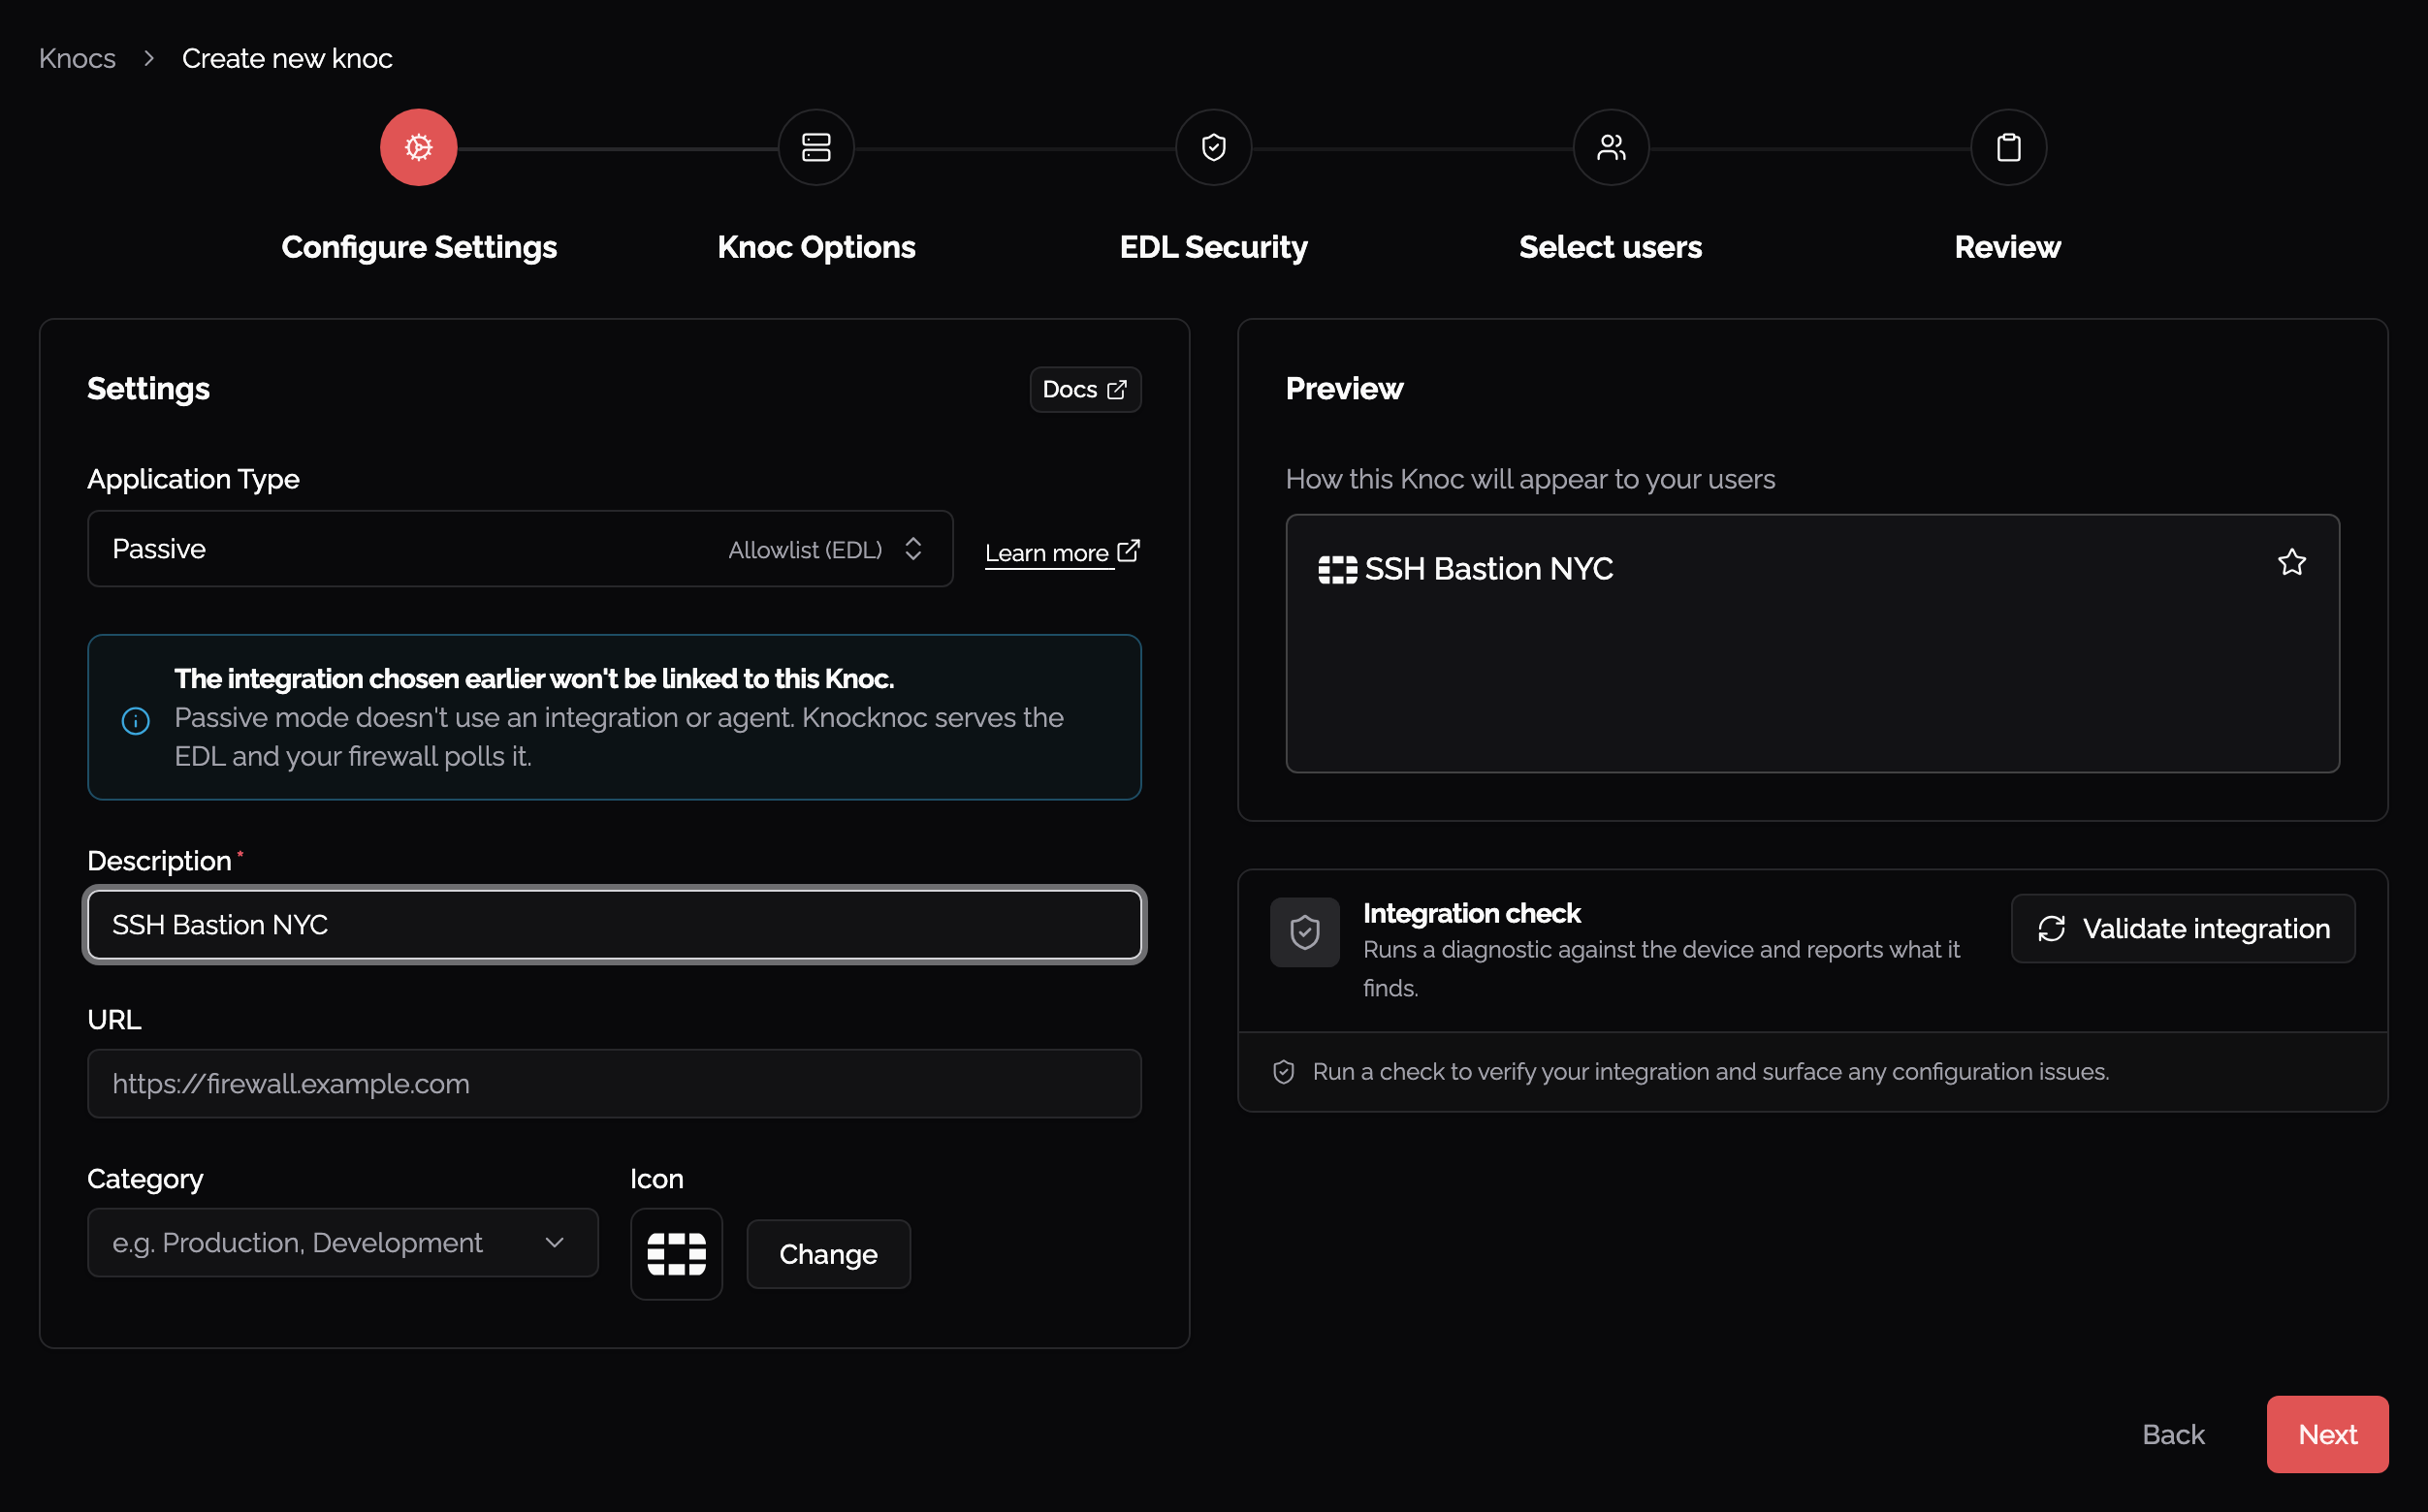The image size is (2428, 1512).
Task: Click the Create new knoc breadcrumb text
Action: pos(287,58)
